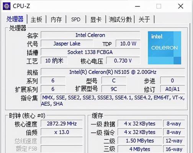Click the CPU-Z app icon in title bar

[7, 6]
